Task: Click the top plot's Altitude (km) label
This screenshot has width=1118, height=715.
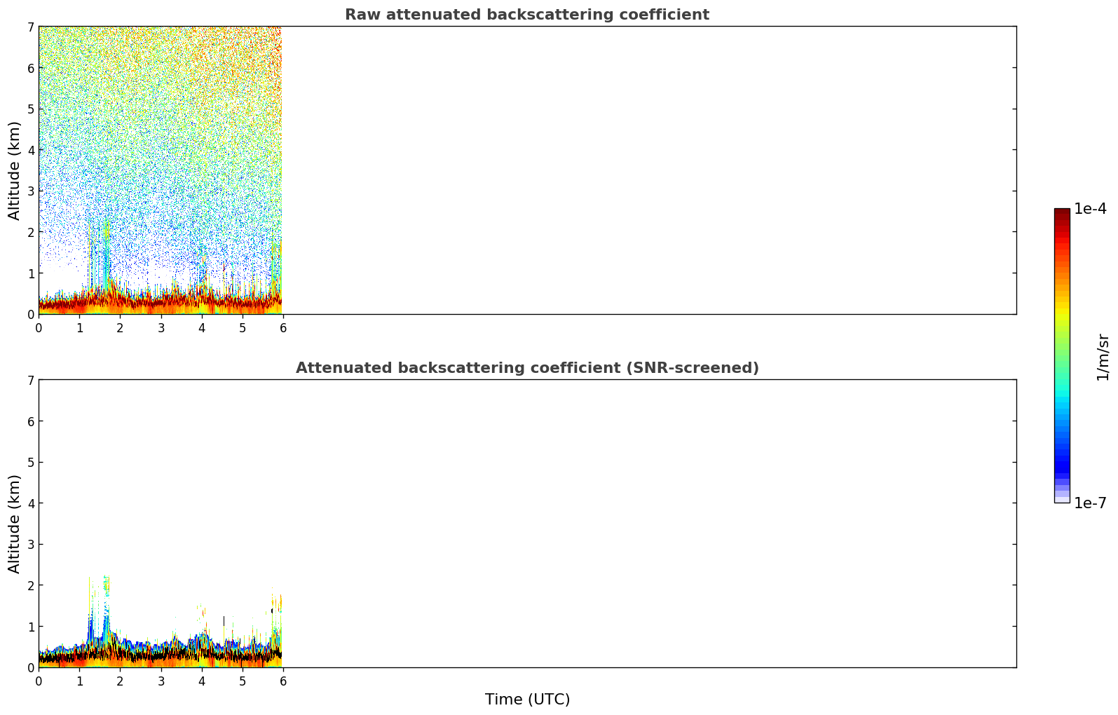Action: [x=15, y=170]
